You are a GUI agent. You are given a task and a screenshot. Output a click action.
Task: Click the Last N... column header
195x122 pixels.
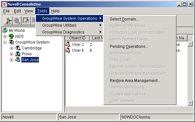(97, 38)
